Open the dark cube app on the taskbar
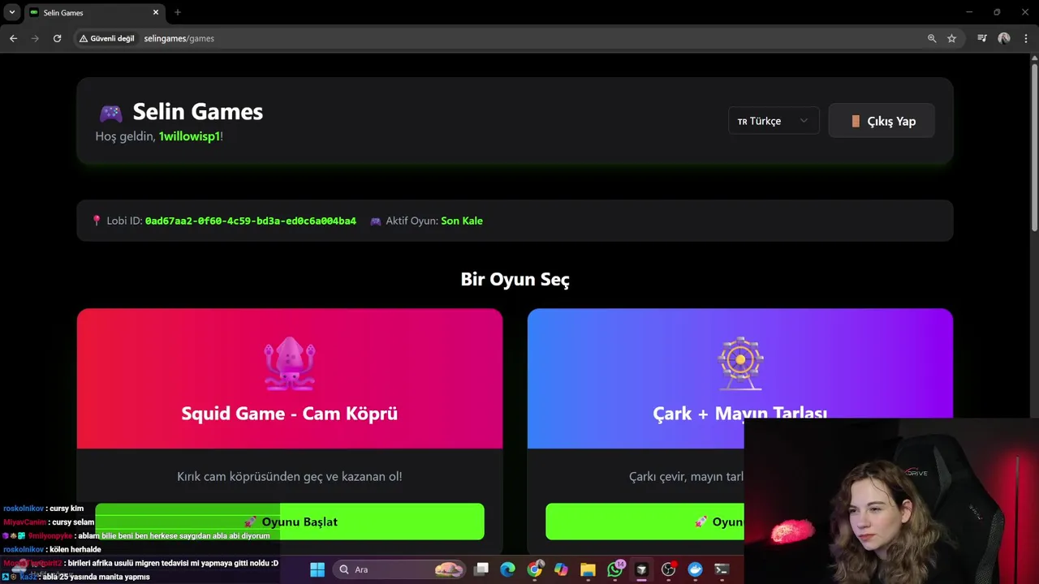The image size is (1039, 584). click(x=641, y=569)
